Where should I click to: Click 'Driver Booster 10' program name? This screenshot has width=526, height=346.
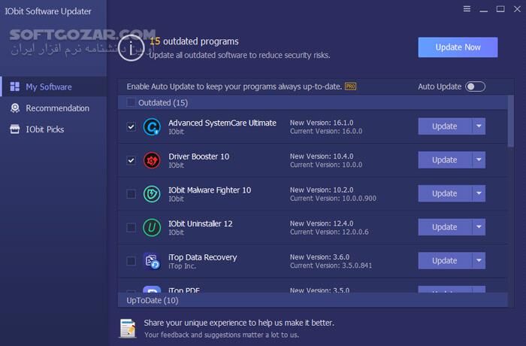[x=199, y=156]
